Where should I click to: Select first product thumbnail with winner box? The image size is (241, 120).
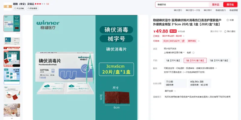coord(12,23)
